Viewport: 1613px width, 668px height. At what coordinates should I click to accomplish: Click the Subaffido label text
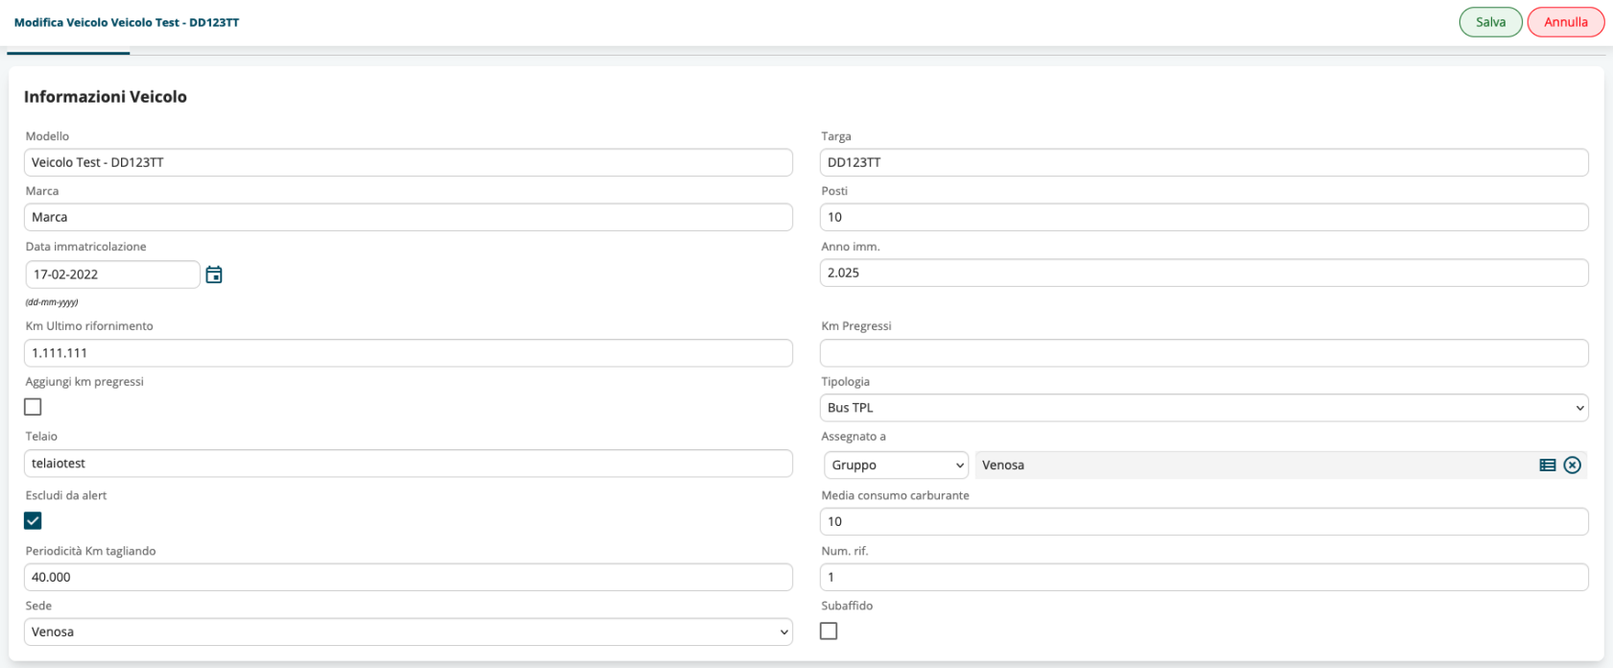(847, 606)
